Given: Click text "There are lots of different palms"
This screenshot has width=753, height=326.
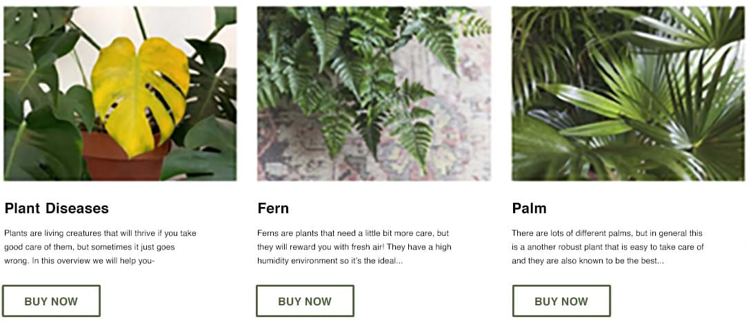Looking at the screenshot, I should click(x=572, y=233).
